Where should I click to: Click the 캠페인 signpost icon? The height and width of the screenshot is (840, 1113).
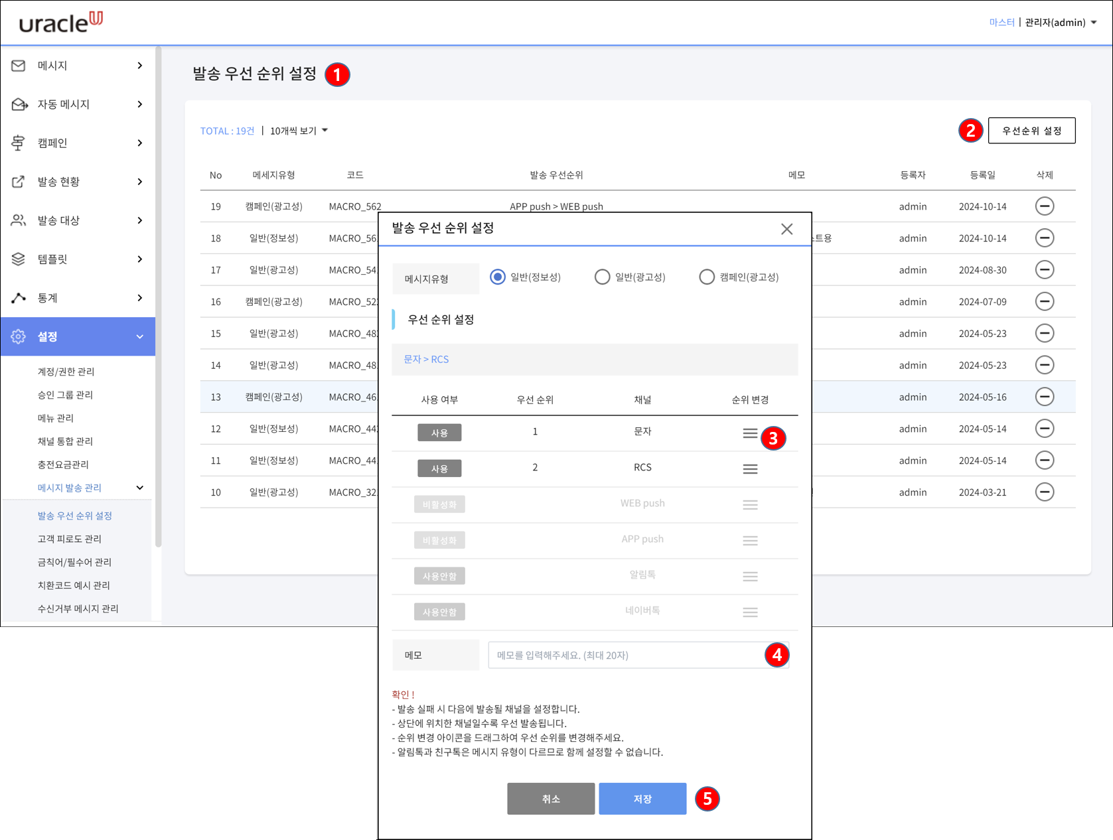[x=19, y=143]
